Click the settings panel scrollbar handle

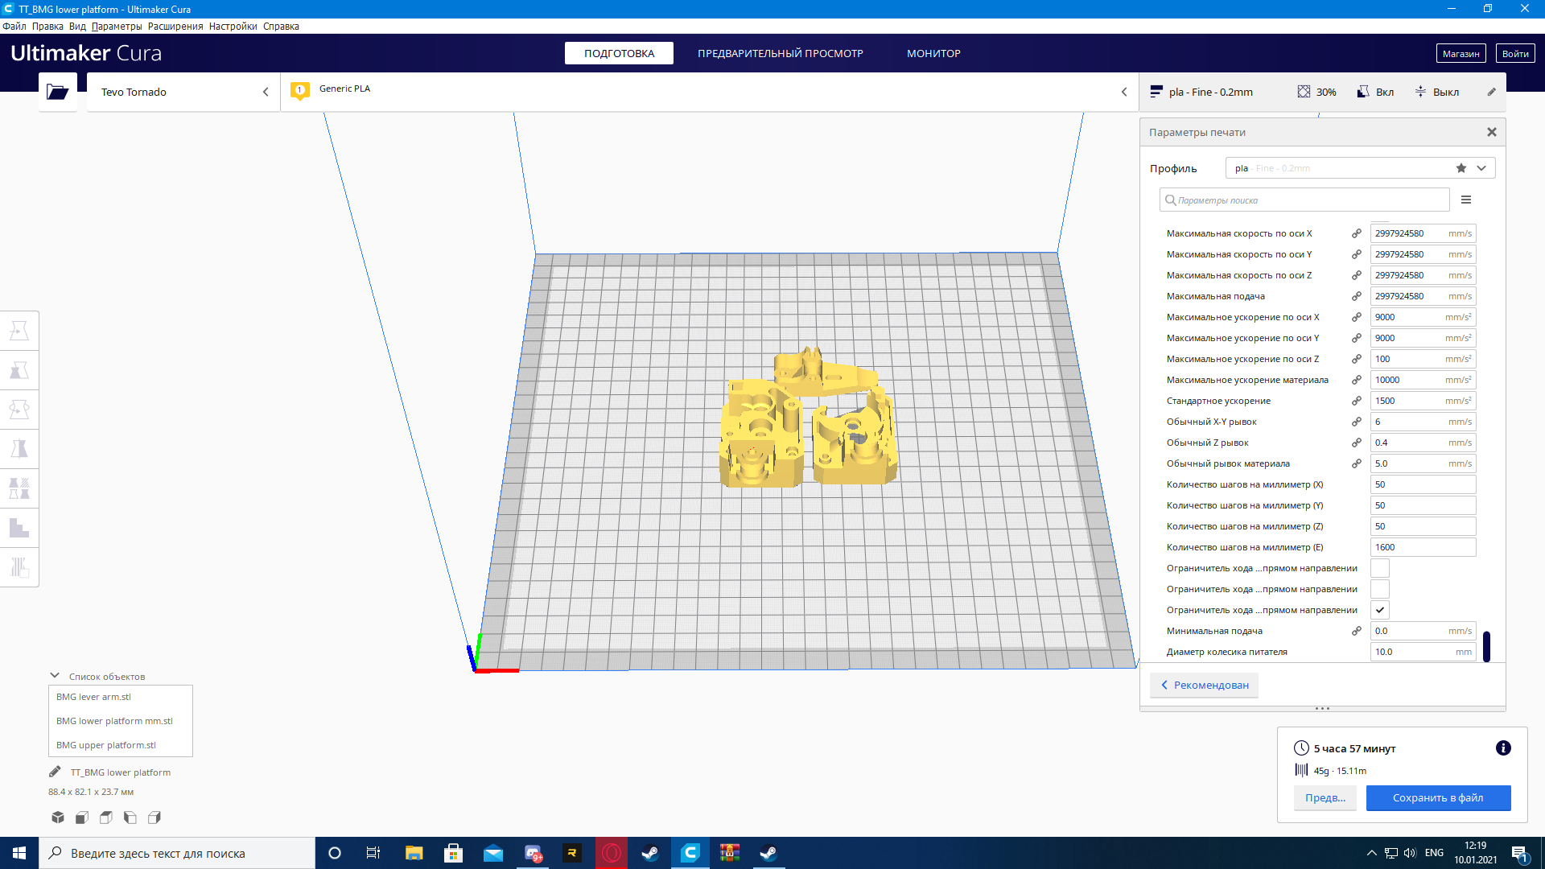[1486, 646]
